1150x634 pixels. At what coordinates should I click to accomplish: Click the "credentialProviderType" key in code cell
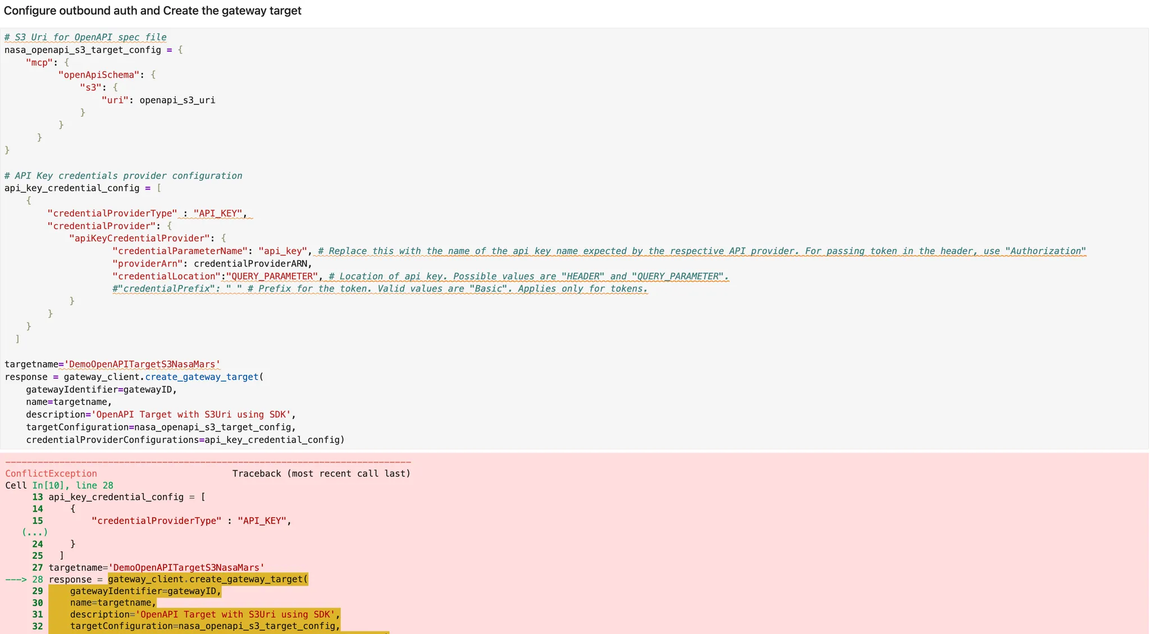(112, 213)
